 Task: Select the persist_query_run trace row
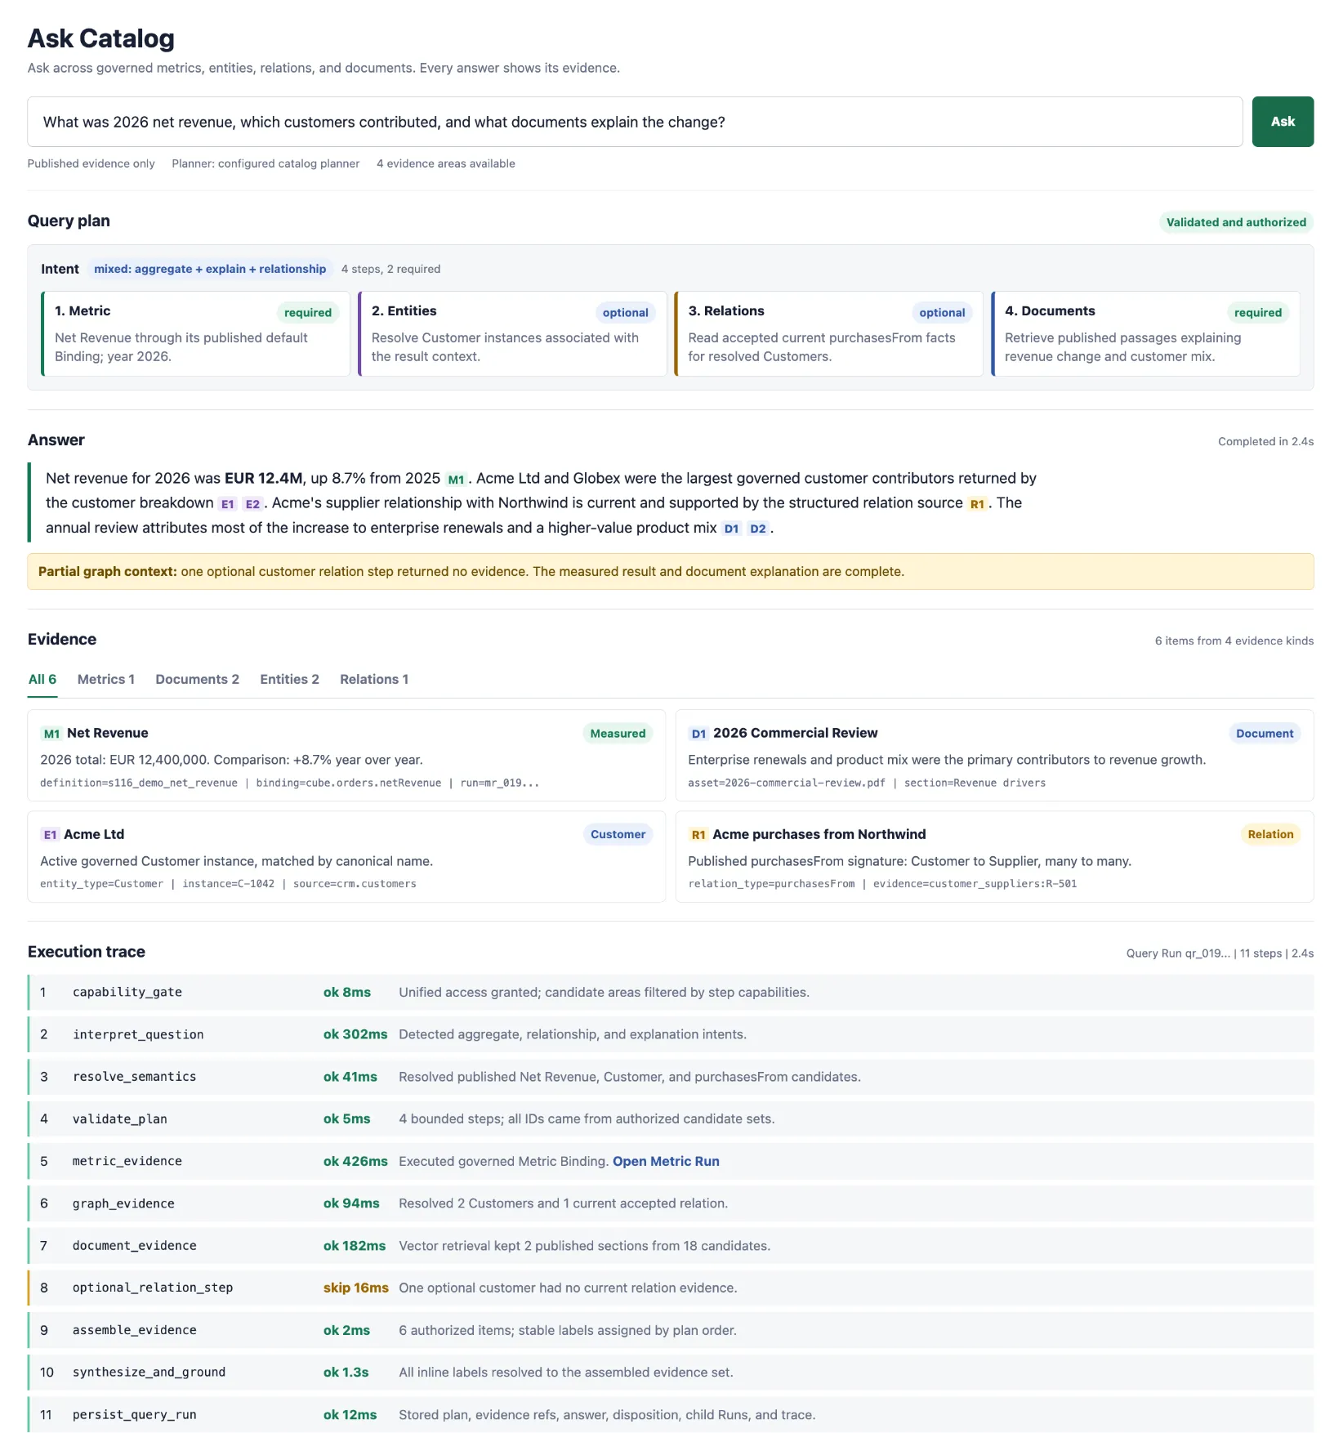[671, 1415]
